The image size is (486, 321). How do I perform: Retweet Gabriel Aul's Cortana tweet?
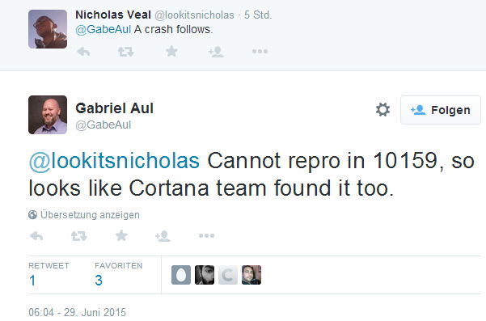point(78,236)
